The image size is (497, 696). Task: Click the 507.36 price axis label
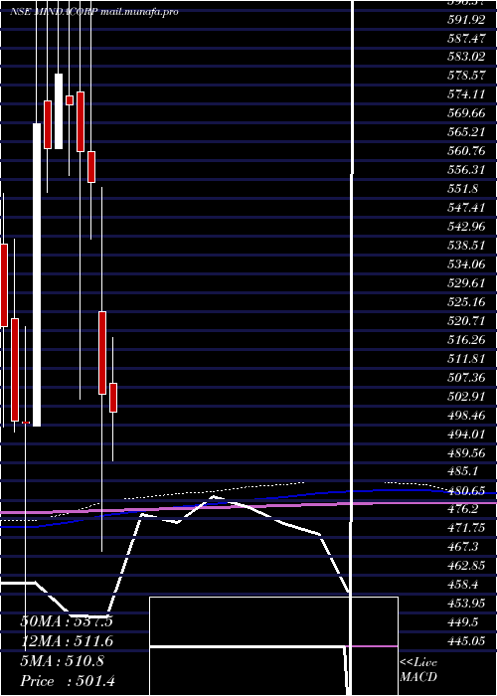point(466,377)
